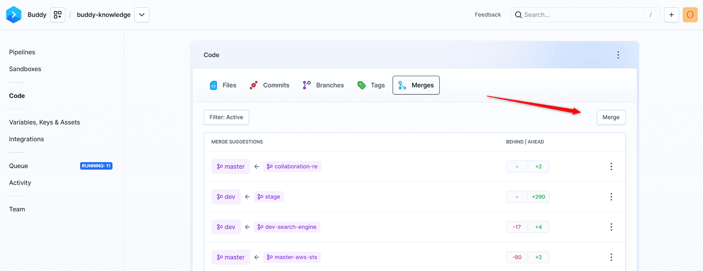Click the -17 behind count
703x271 pixels.
(517, 227)
